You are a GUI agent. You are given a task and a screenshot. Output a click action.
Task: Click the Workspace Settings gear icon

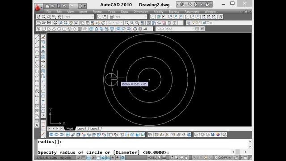197,29
